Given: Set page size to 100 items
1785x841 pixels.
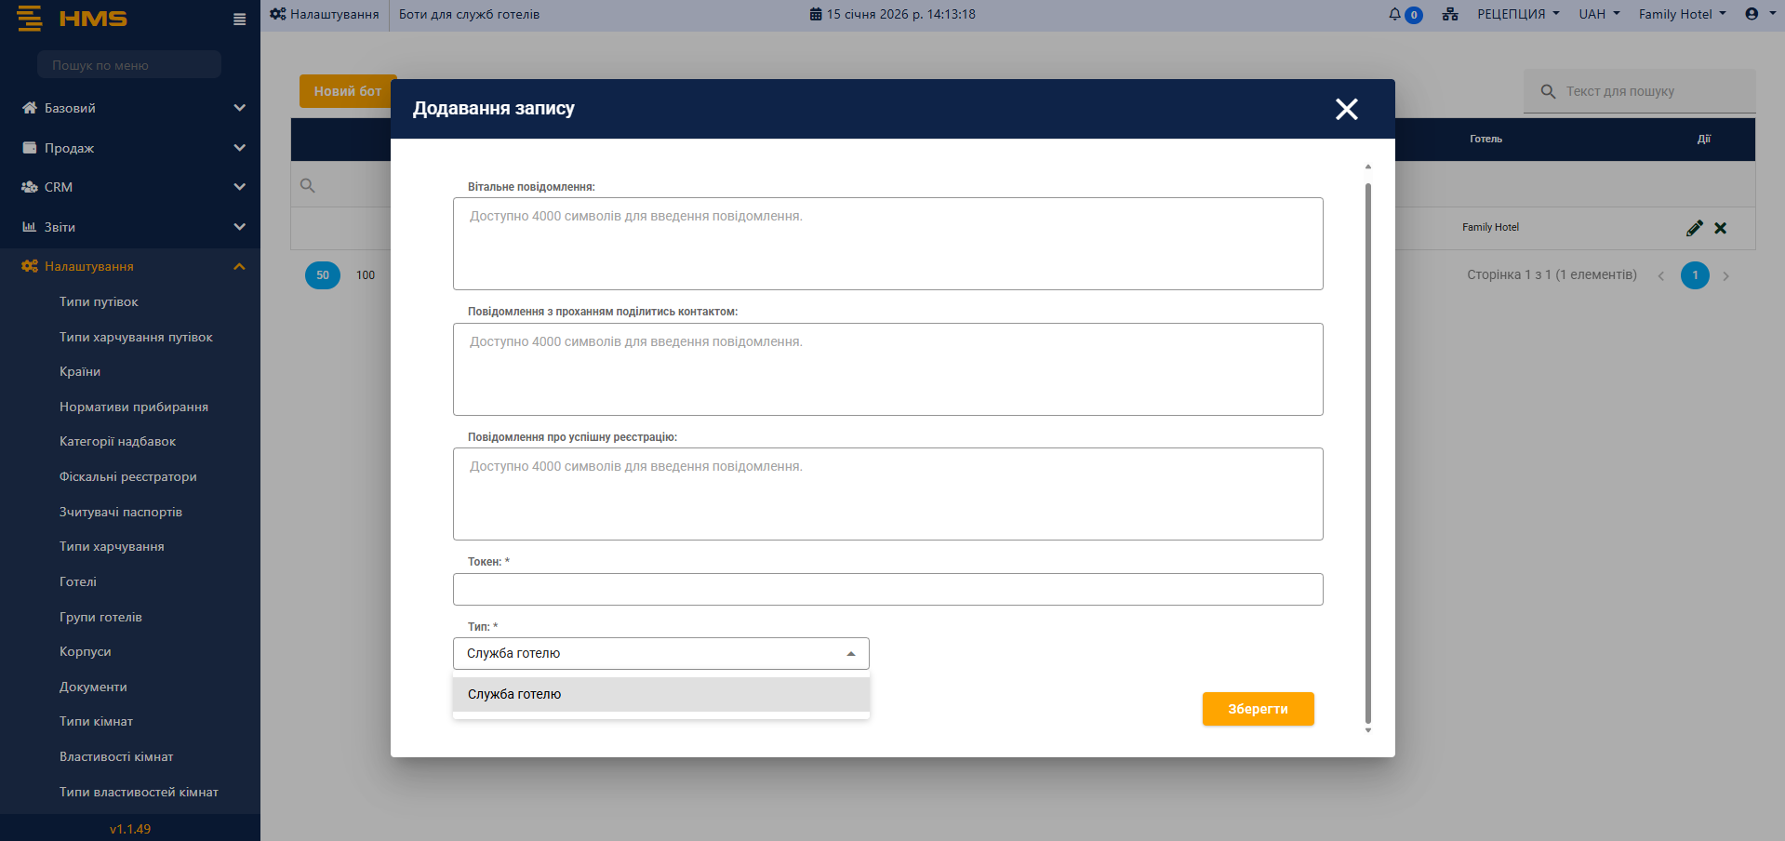Looking at the screenshot, I should (366, 275).
